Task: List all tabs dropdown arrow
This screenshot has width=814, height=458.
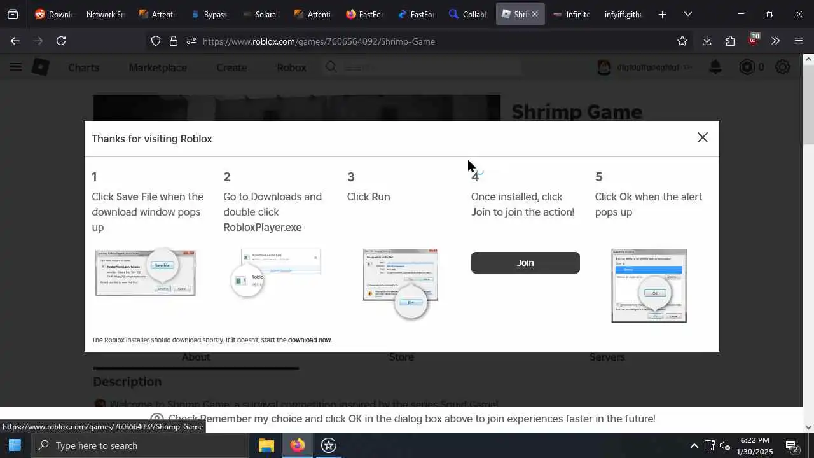Action: (687, 14)
